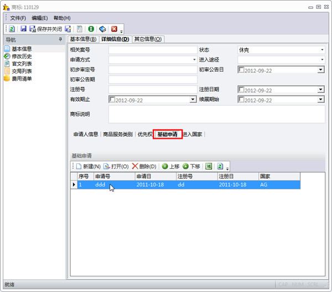Expand the 进入途径 dropdown
332x292 pixels.
click(x=322, y=60)
